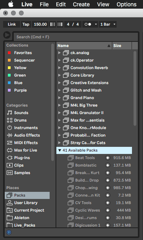Expand the Creative Extensions pack
Image resolution: width=143 pixels, height=240 pixels.
pyautogui.click(x=59, y=83)
